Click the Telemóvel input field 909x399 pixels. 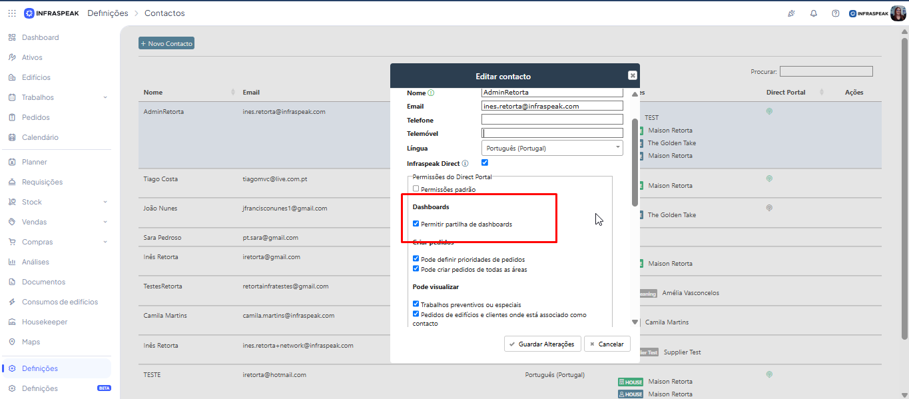coord(552,133)
